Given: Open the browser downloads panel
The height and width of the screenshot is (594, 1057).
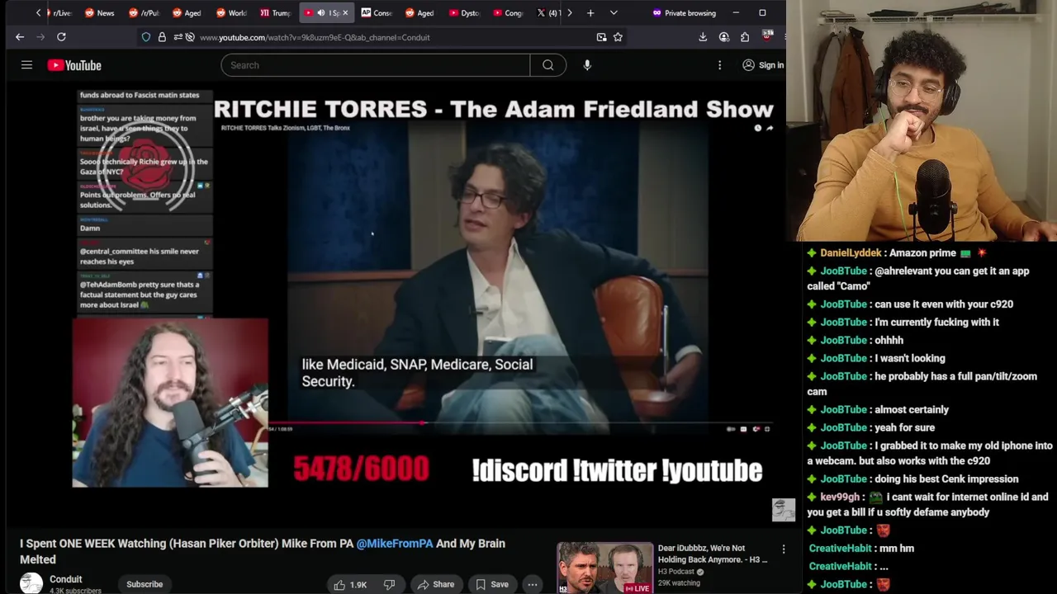Looking at the screenshot, I should coord(703,37).
